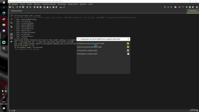199x112 pixels.
Task: Open the Projeto menu
Action: pyautogui.click(x=30, y=4)
